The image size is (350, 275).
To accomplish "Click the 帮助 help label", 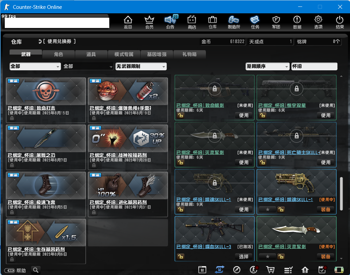I will coord(21,271).
